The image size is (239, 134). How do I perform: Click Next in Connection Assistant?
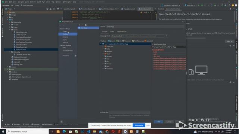click(x=229, y=41)
